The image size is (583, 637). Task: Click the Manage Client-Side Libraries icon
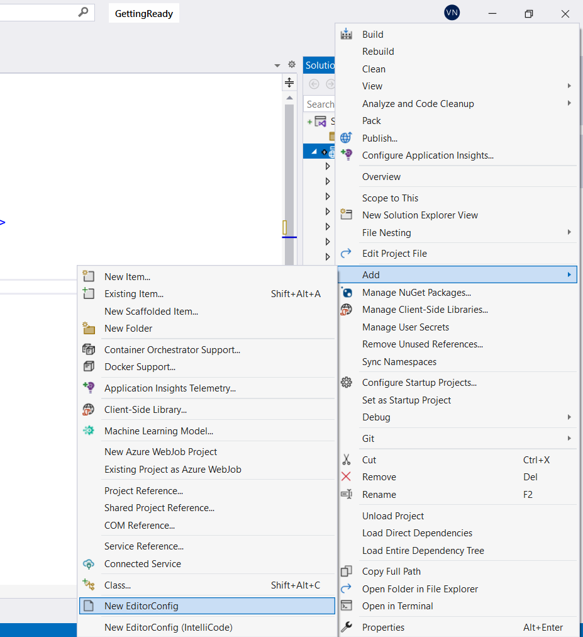tap(347, 310)
